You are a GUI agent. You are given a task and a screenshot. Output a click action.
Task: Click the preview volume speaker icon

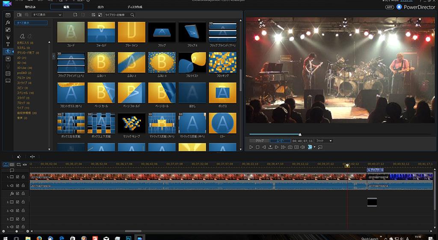click(302, 147)
